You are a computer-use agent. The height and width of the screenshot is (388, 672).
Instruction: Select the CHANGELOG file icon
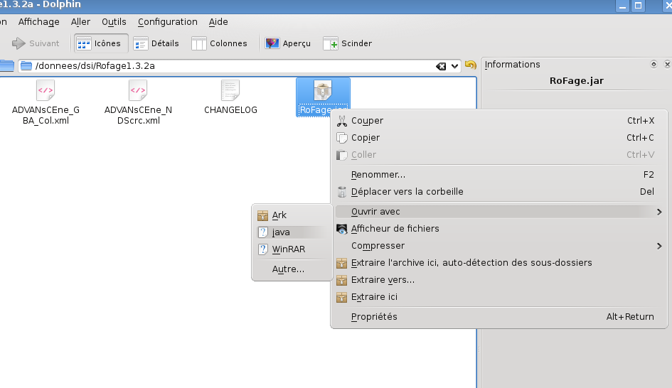tap(230, 90)
